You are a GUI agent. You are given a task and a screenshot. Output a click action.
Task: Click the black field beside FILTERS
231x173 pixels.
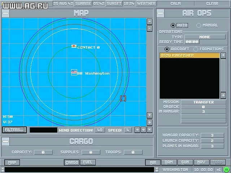(x=43, y=130)
